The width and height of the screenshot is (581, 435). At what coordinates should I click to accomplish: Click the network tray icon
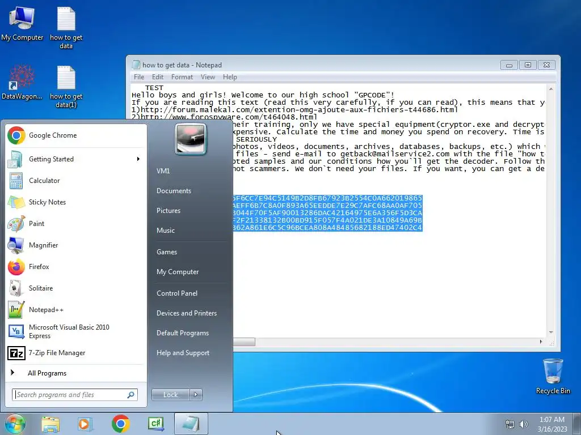click(510, 424)
